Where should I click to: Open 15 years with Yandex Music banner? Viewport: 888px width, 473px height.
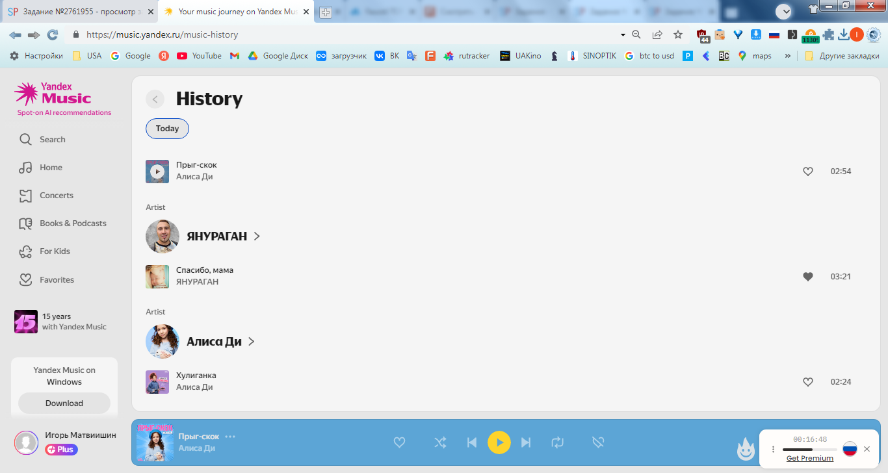tap(61, 322)
